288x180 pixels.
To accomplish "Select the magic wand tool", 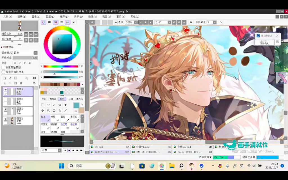I will 54,105.
